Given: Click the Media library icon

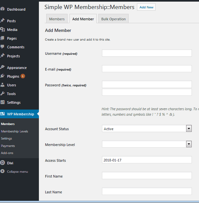Looking at the screenshot, I should 3,29.
